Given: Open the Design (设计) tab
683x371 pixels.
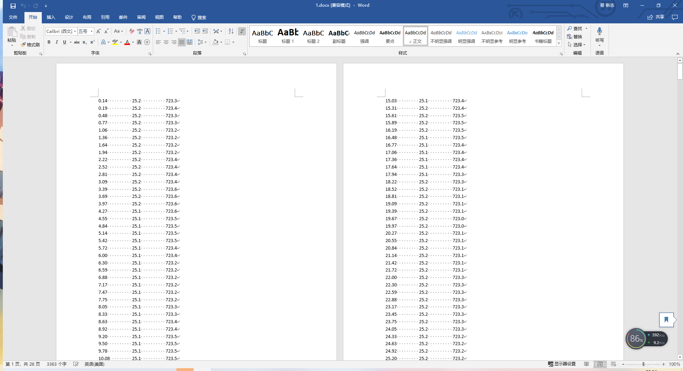Looking at the screenshot, I should coord(69,17).
